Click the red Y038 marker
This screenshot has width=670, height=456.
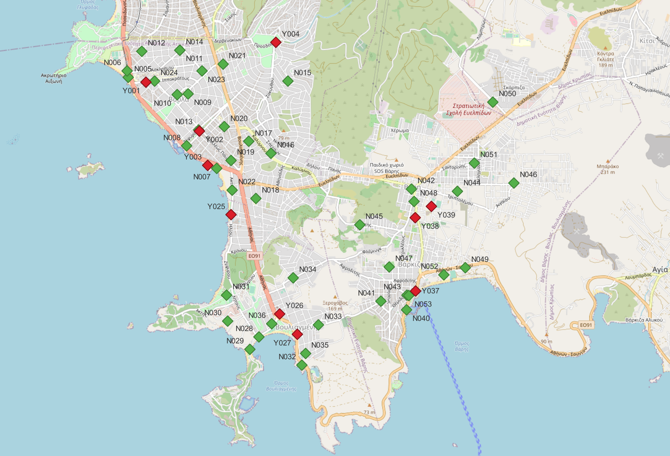[415, 217]
